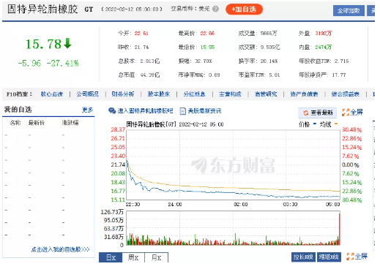This screenshot has width=380, height=280.
Task: Click the 最新价 column header
Action: [37, 123]
